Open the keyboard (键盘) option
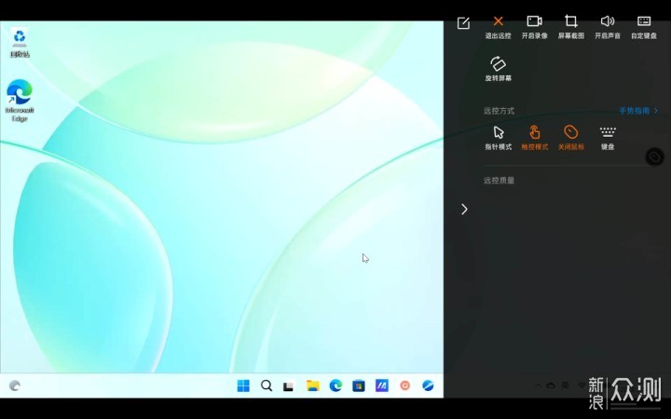 [x=608, y=138]
